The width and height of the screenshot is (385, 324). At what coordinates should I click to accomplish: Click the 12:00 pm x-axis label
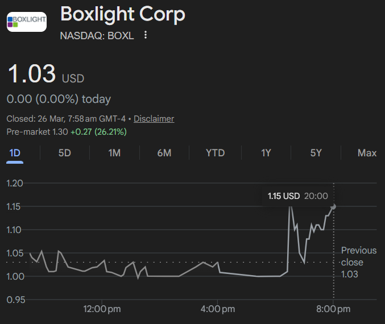[x=102, y=309]
